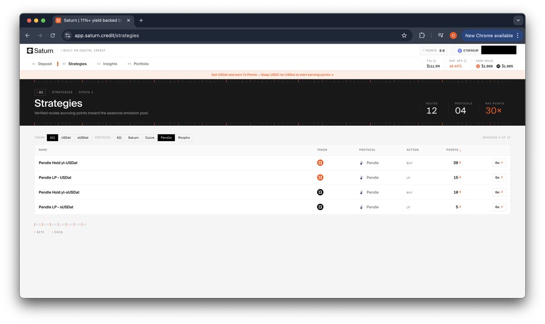Open new browser tab with plus icon

(x=141, y=20)
